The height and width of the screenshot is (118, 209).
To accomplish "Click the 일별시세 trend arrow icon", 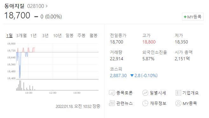I will tap(145, 93).
